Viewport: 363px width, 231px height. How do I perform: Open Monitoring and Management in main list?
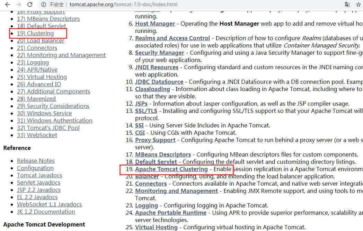[176, 191]
